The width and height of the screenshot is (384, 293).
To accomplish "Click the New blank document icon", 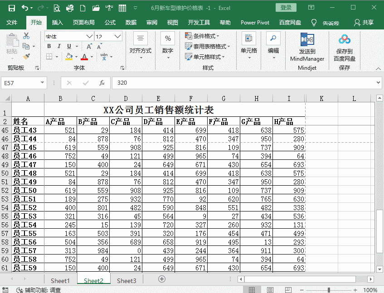I will point(83,8).
